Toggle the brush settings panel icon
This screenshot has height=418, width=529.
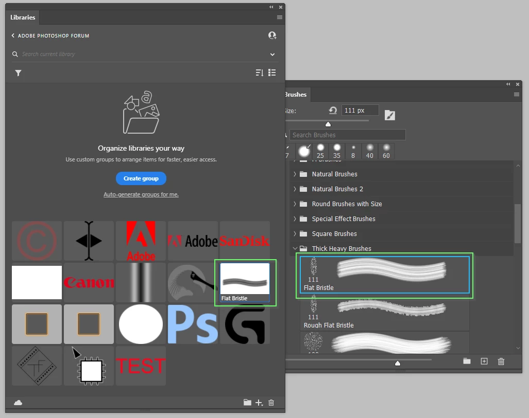click(389, 115)
